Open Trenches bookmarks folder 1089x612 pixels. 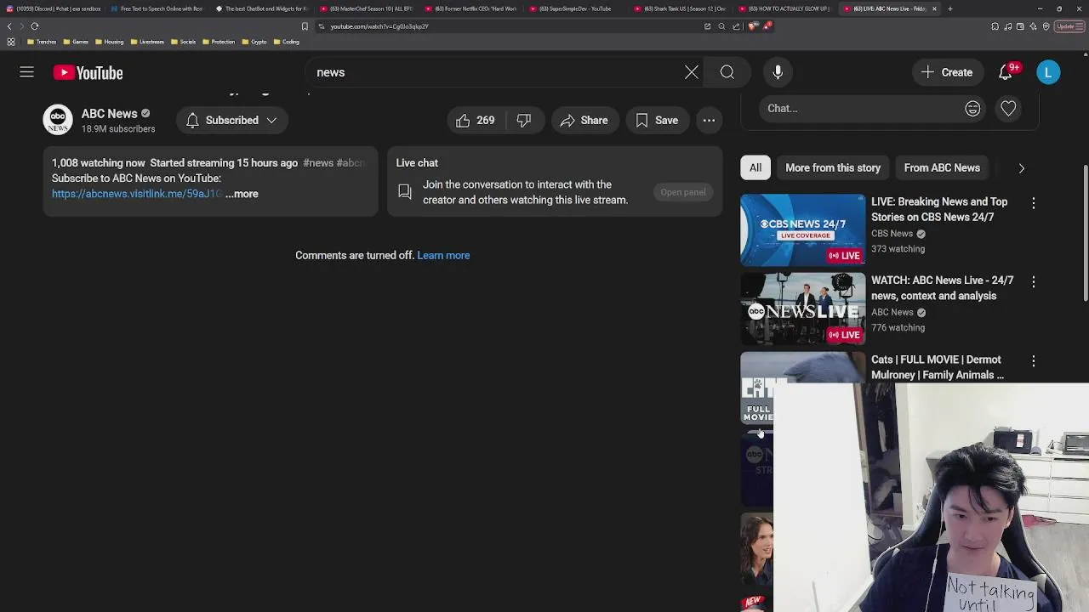pyautogui.click(x=43, y=42)
